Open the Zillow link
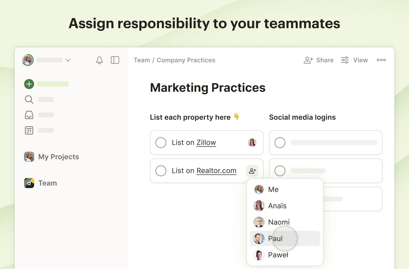The height and width of the screenshot is (269, 409). pyautogui.click(x=206, y=143)
